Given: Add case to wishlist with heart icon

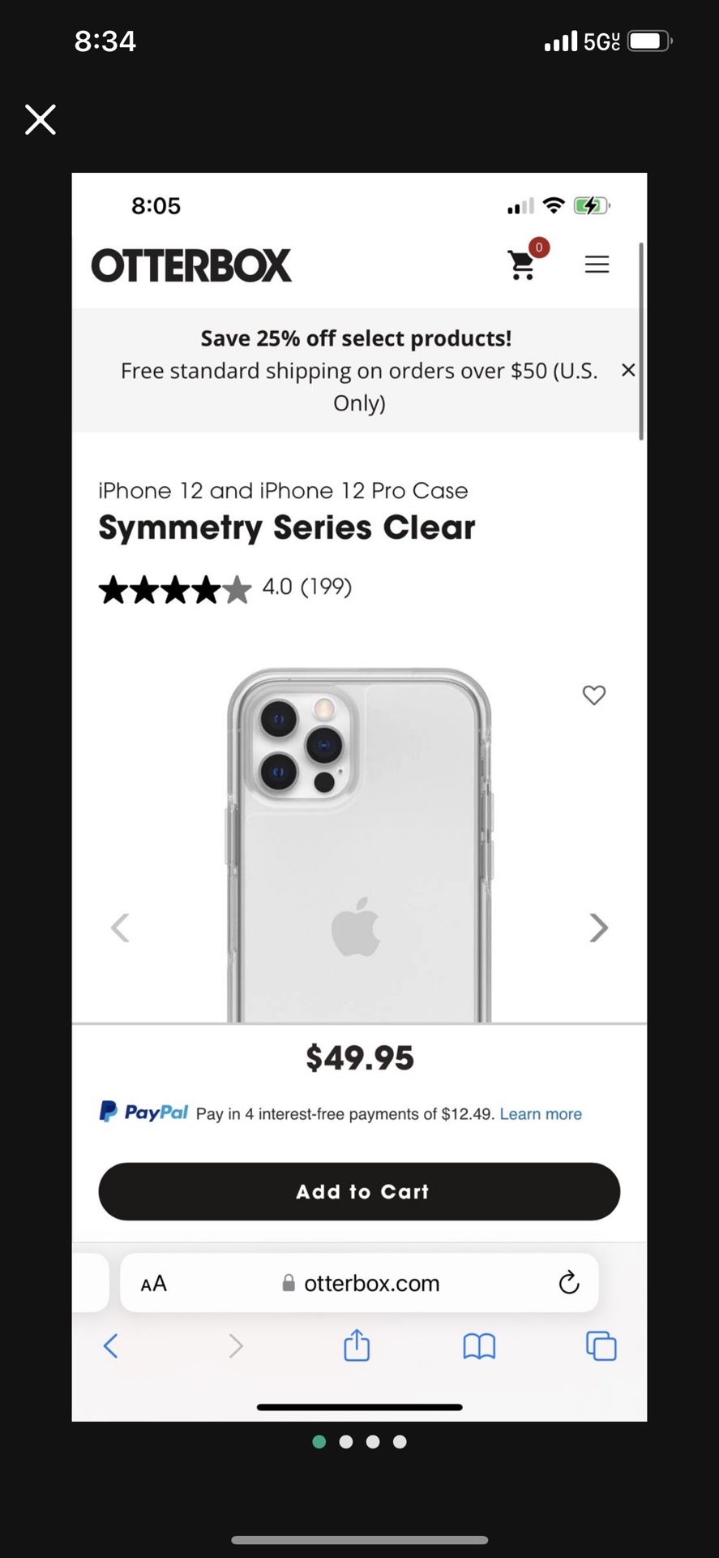Looking at the screenshot, I should coord(594,695).
